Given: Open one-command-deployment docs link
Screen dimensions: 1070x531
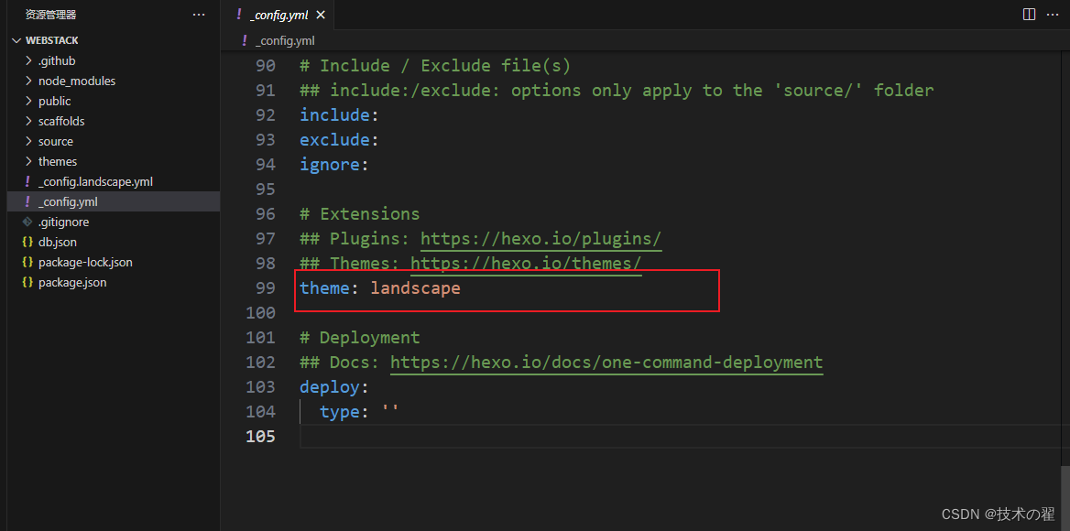Looking at the screenshot, I should (x=606, y=362).
